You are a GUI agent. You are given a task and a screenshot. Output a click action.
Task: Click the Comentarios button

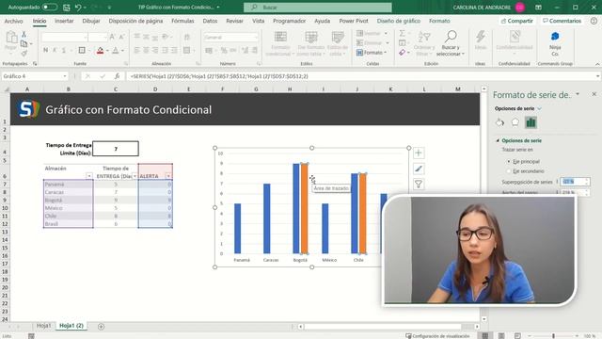pos(562,21)
